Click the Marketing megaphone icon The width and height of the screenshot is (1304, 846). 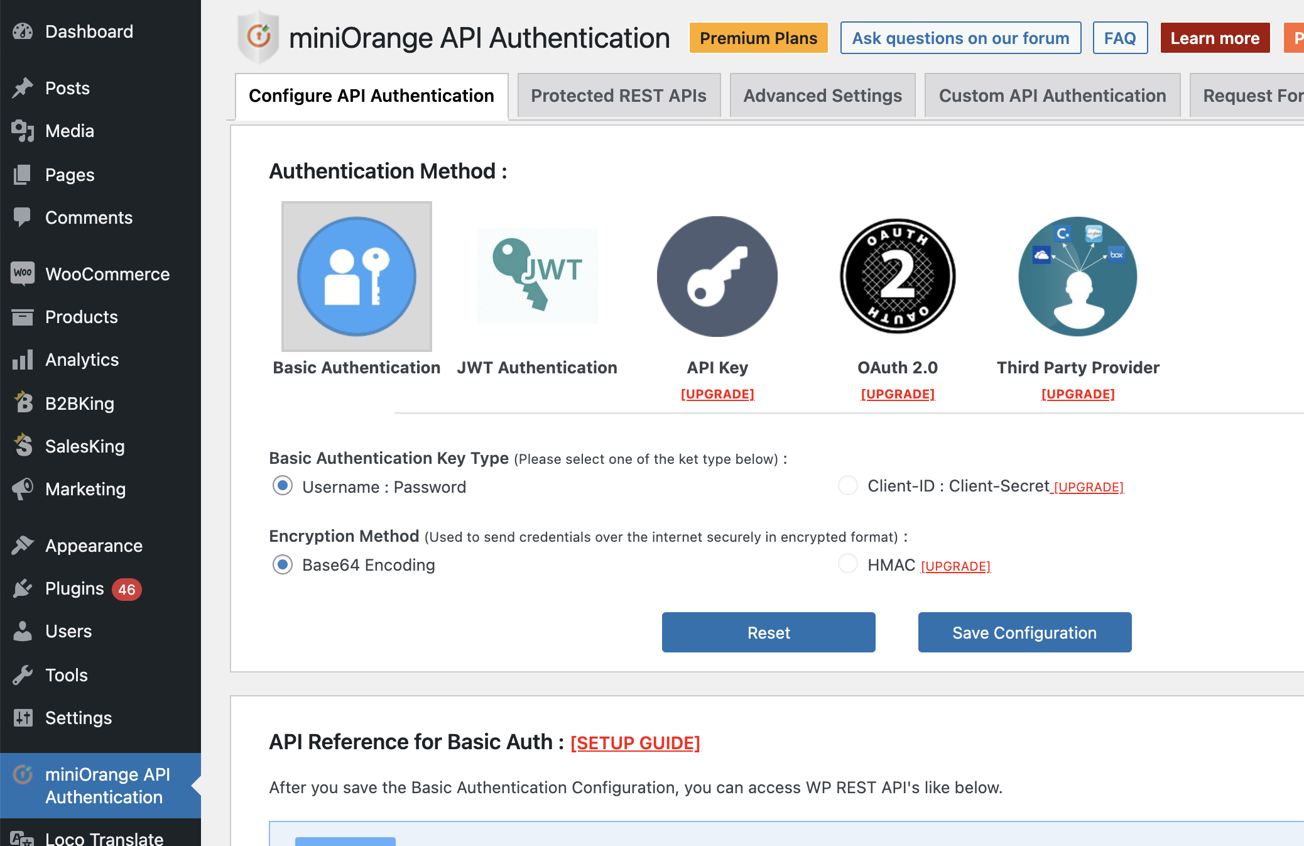click(23, 489)
